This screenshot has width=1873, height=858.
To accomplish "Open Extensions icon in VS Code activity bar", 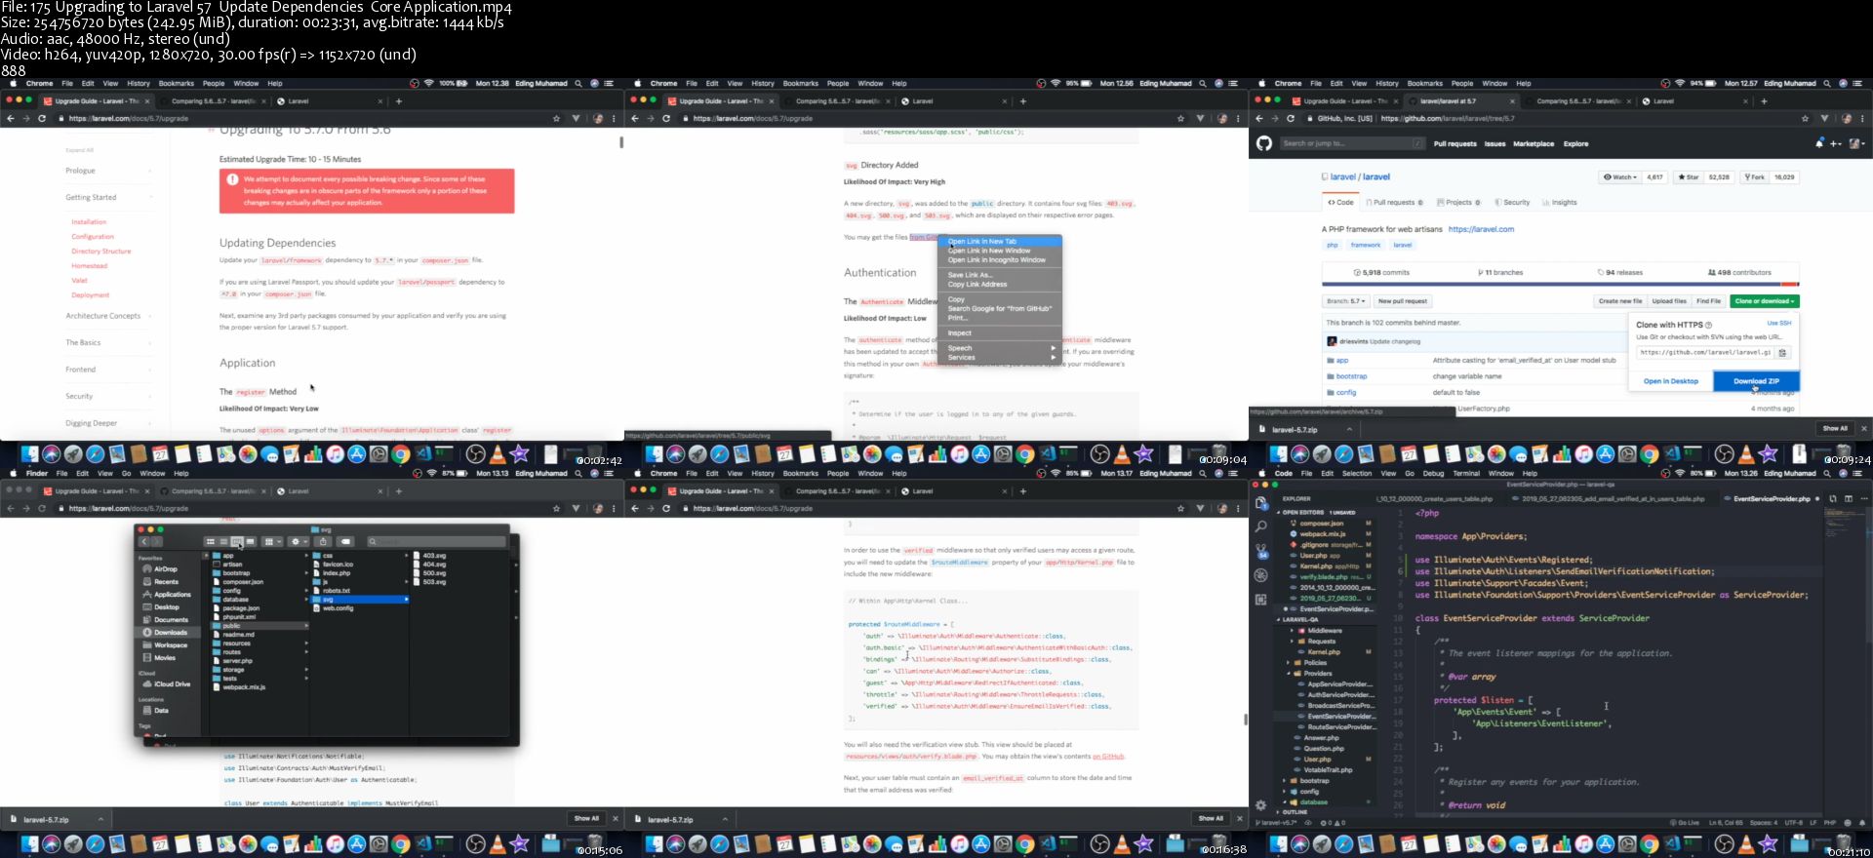I will click(x=1260, y=600).
